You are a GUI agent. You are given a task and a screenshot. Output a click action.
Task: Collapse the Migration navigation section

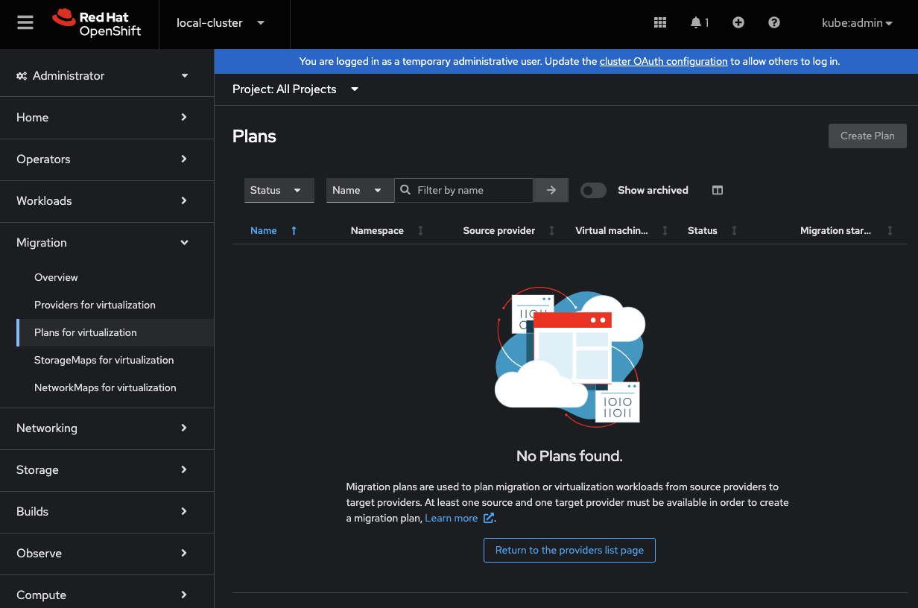tap(107, 243)
